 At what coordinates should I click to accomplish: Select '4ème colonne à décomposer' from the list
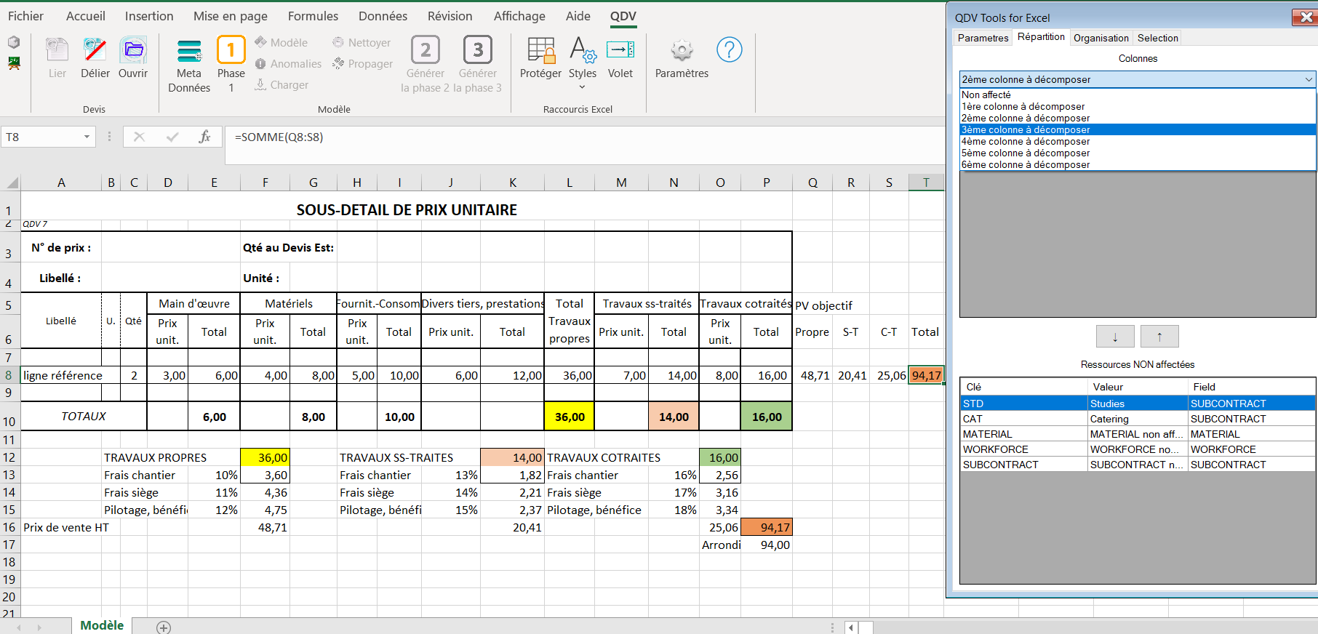click(1026, 141)
